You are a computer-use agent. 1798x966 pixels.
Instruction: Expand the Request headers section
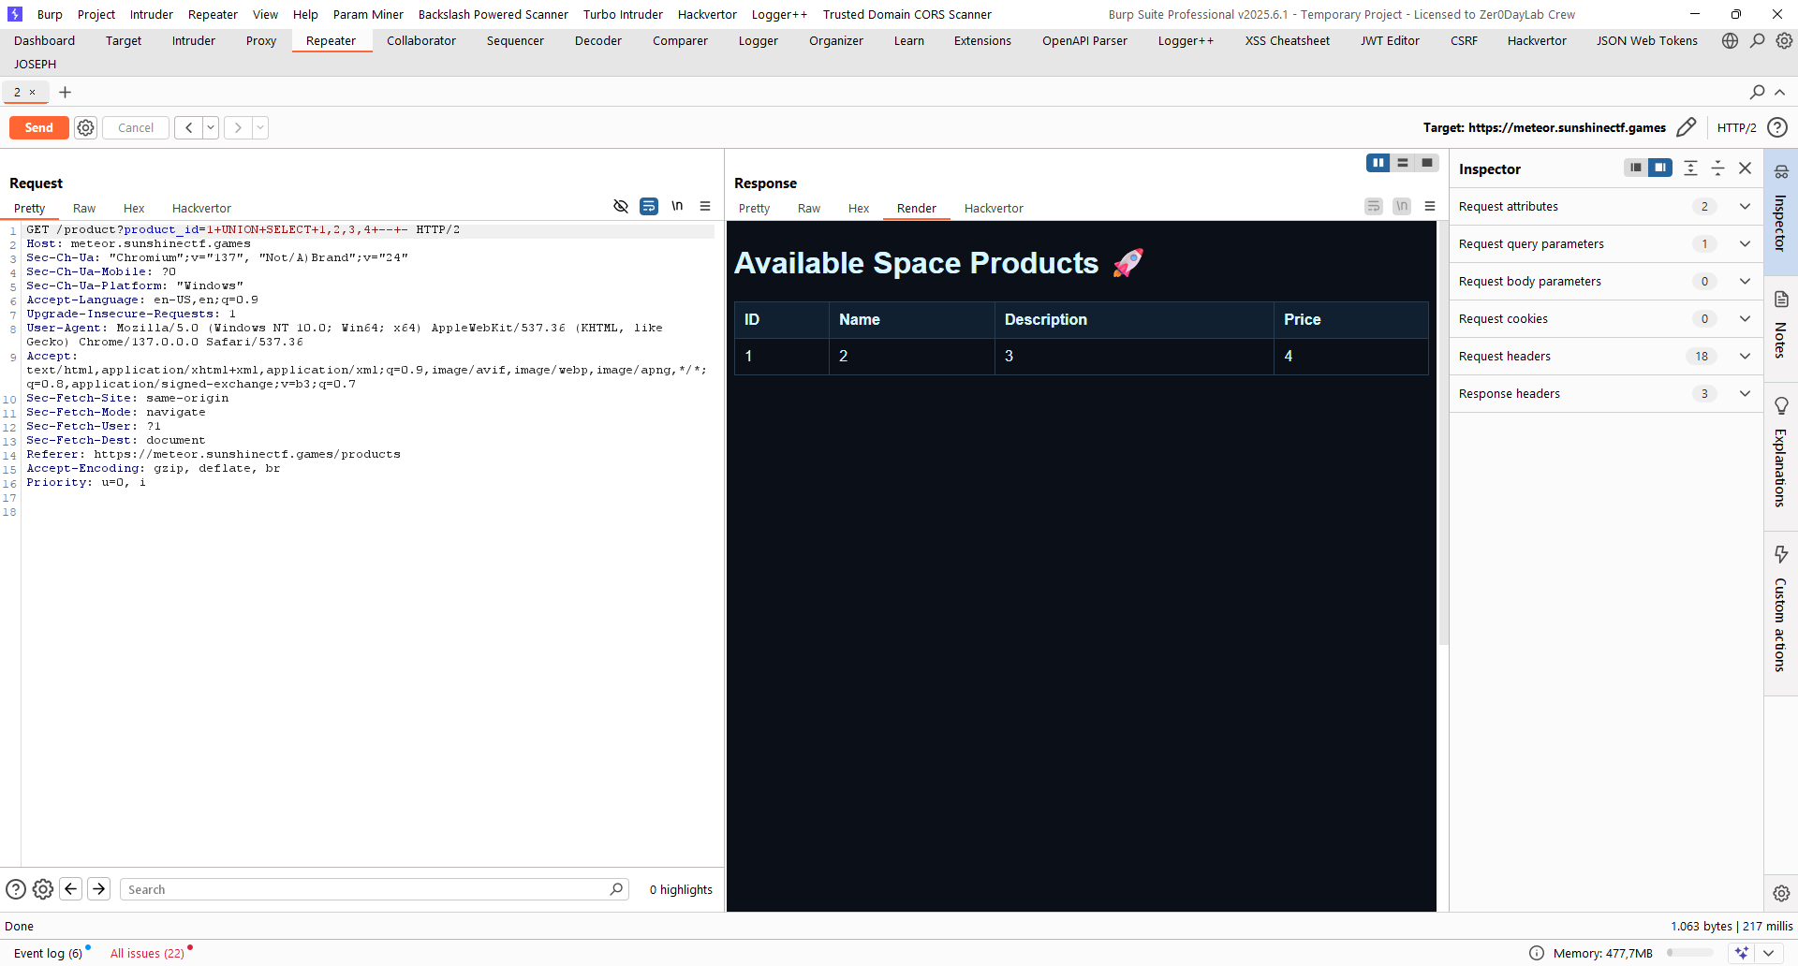(x=1606, y=357)
